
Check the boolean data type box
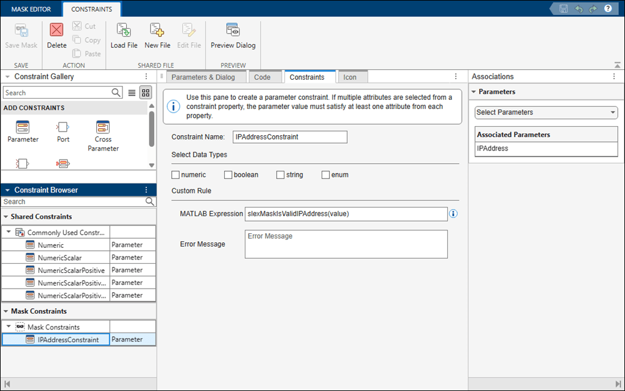coord(228,175)
